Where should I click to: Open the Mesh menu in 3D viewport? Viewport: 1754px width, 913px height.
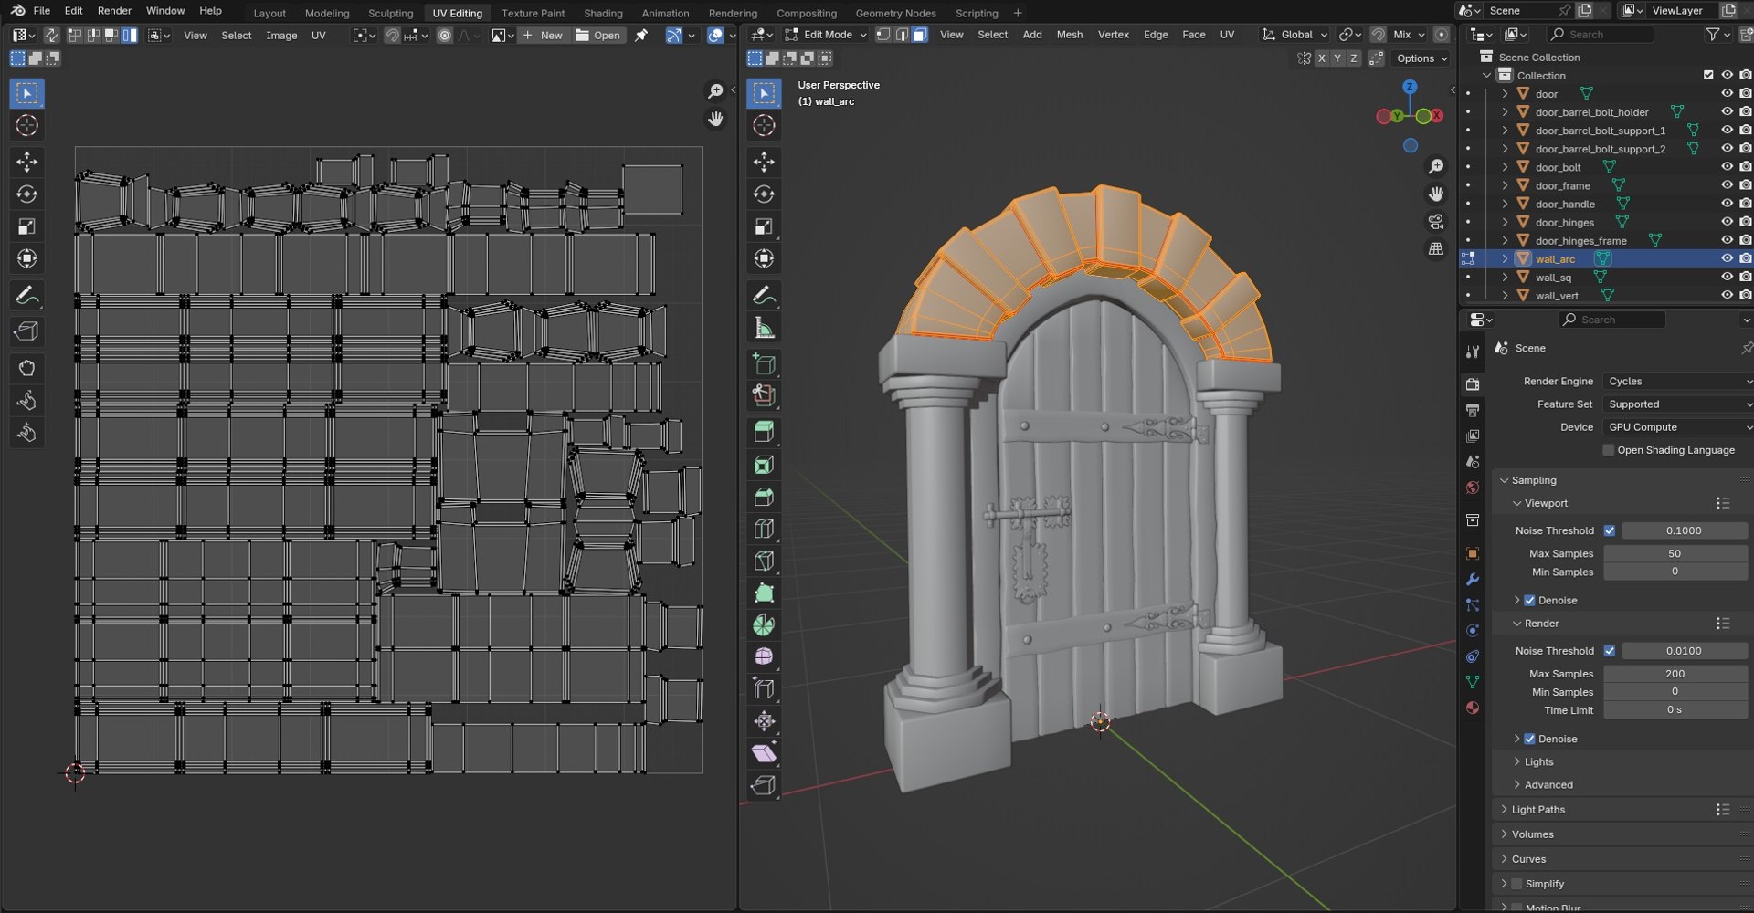point(1069,35)
